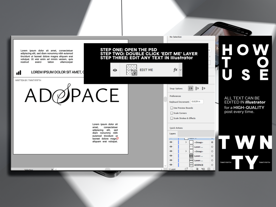This screenshot has width=276, height=207.
Task: Click the fx icon on EDIT ME layer
Action: click(175, 70)
